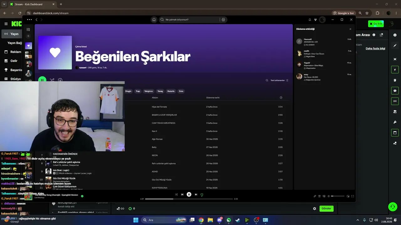Select the Trap filter chip
Viewport: 401px width, 225px height.
[138, 91]
